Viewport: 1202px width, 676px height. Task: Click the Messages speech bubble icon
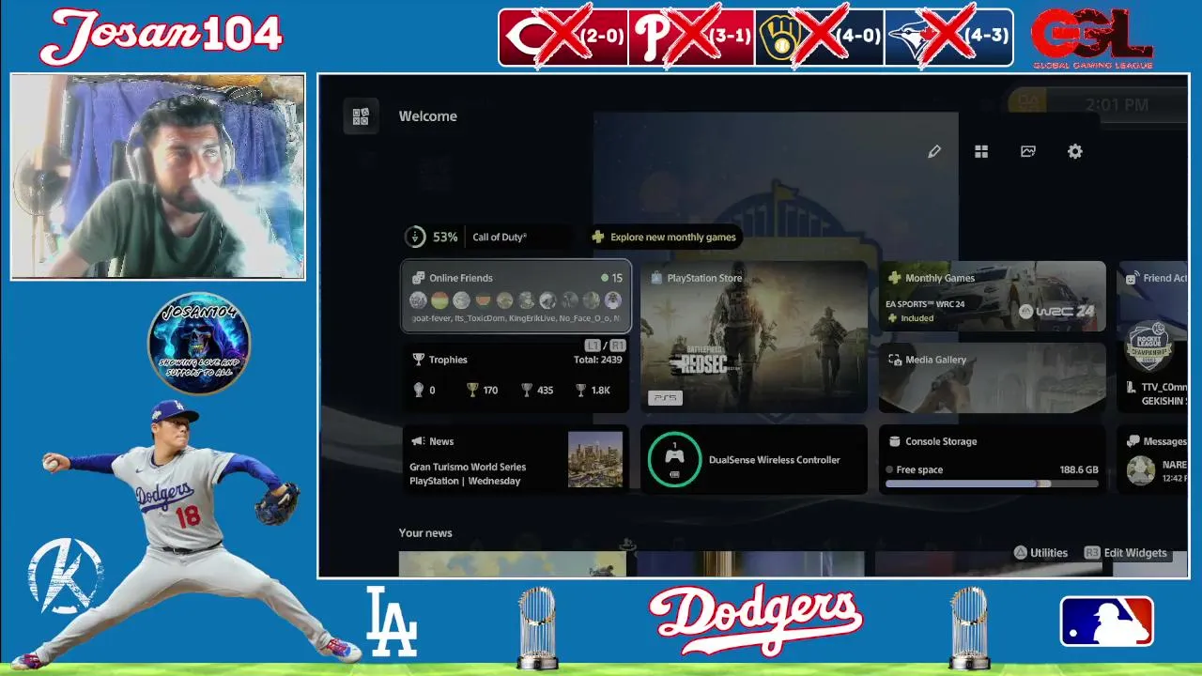click(x=1133, y=441)
